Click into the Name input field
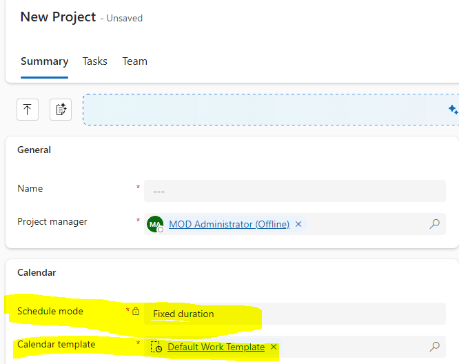 click(x=295, y=191)
